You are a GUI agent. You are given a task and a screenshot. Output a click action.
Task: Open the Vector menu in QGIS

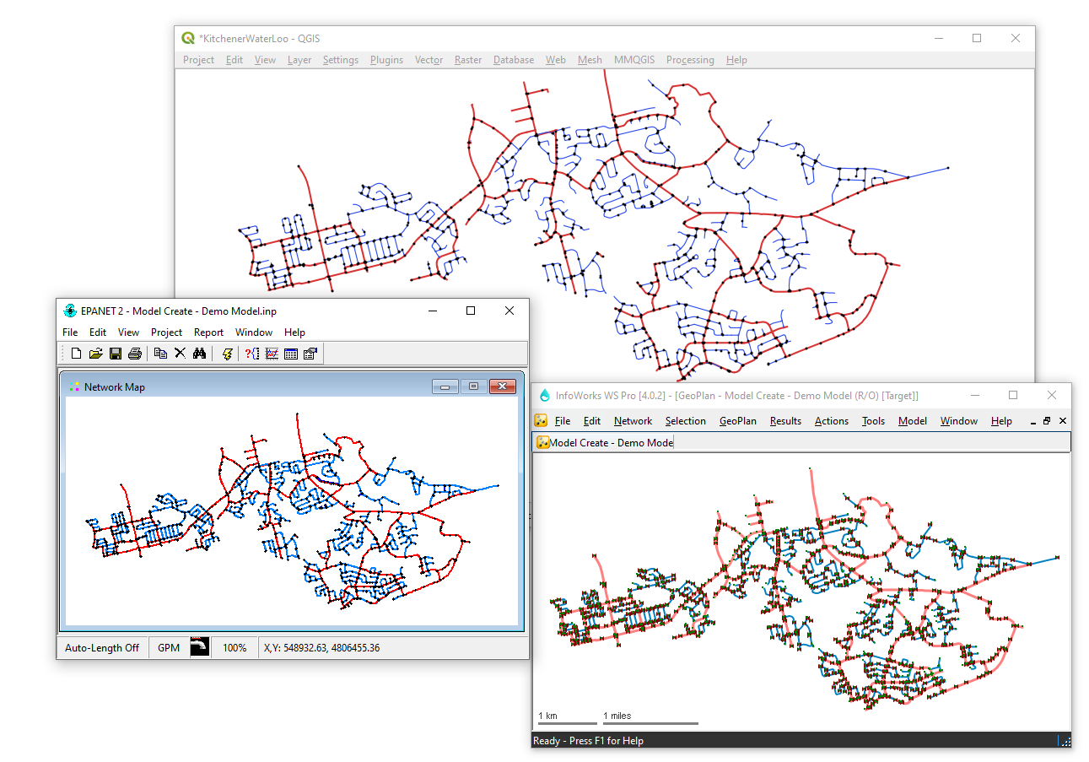pyautogui.click(x=429, y=60)
